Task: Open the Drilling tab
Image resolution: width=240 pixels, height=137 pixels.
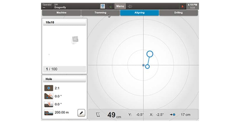Action: [178, 13]
